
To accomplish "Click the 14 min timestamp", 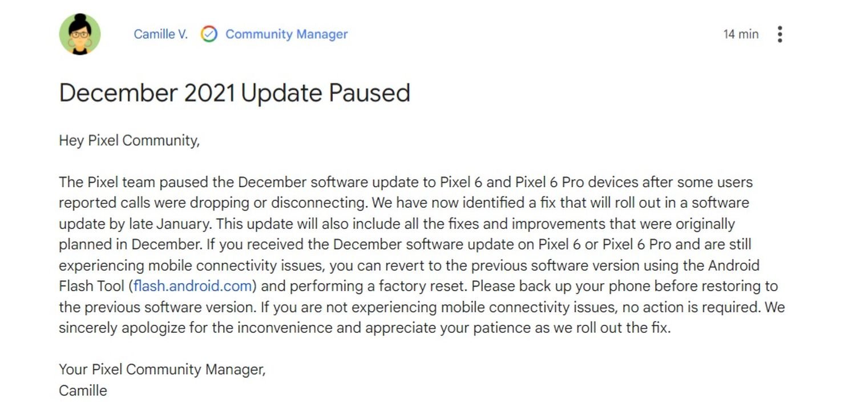I will pos(741,34).
